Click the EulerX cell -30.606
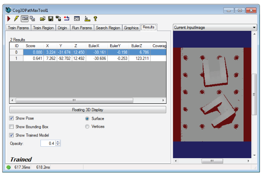264x176 pixels. [x=97, y=58]
